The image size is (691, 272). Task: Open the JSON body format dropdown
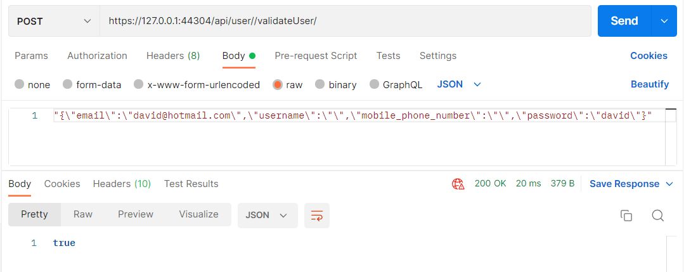459,84
